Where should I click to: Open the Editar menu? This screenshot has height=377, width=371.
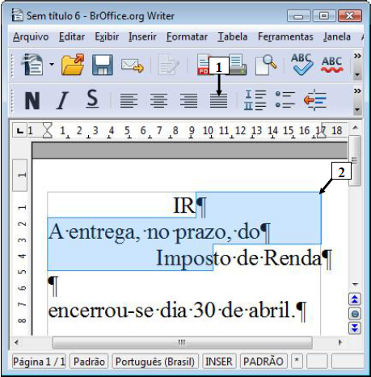(72, 36)
